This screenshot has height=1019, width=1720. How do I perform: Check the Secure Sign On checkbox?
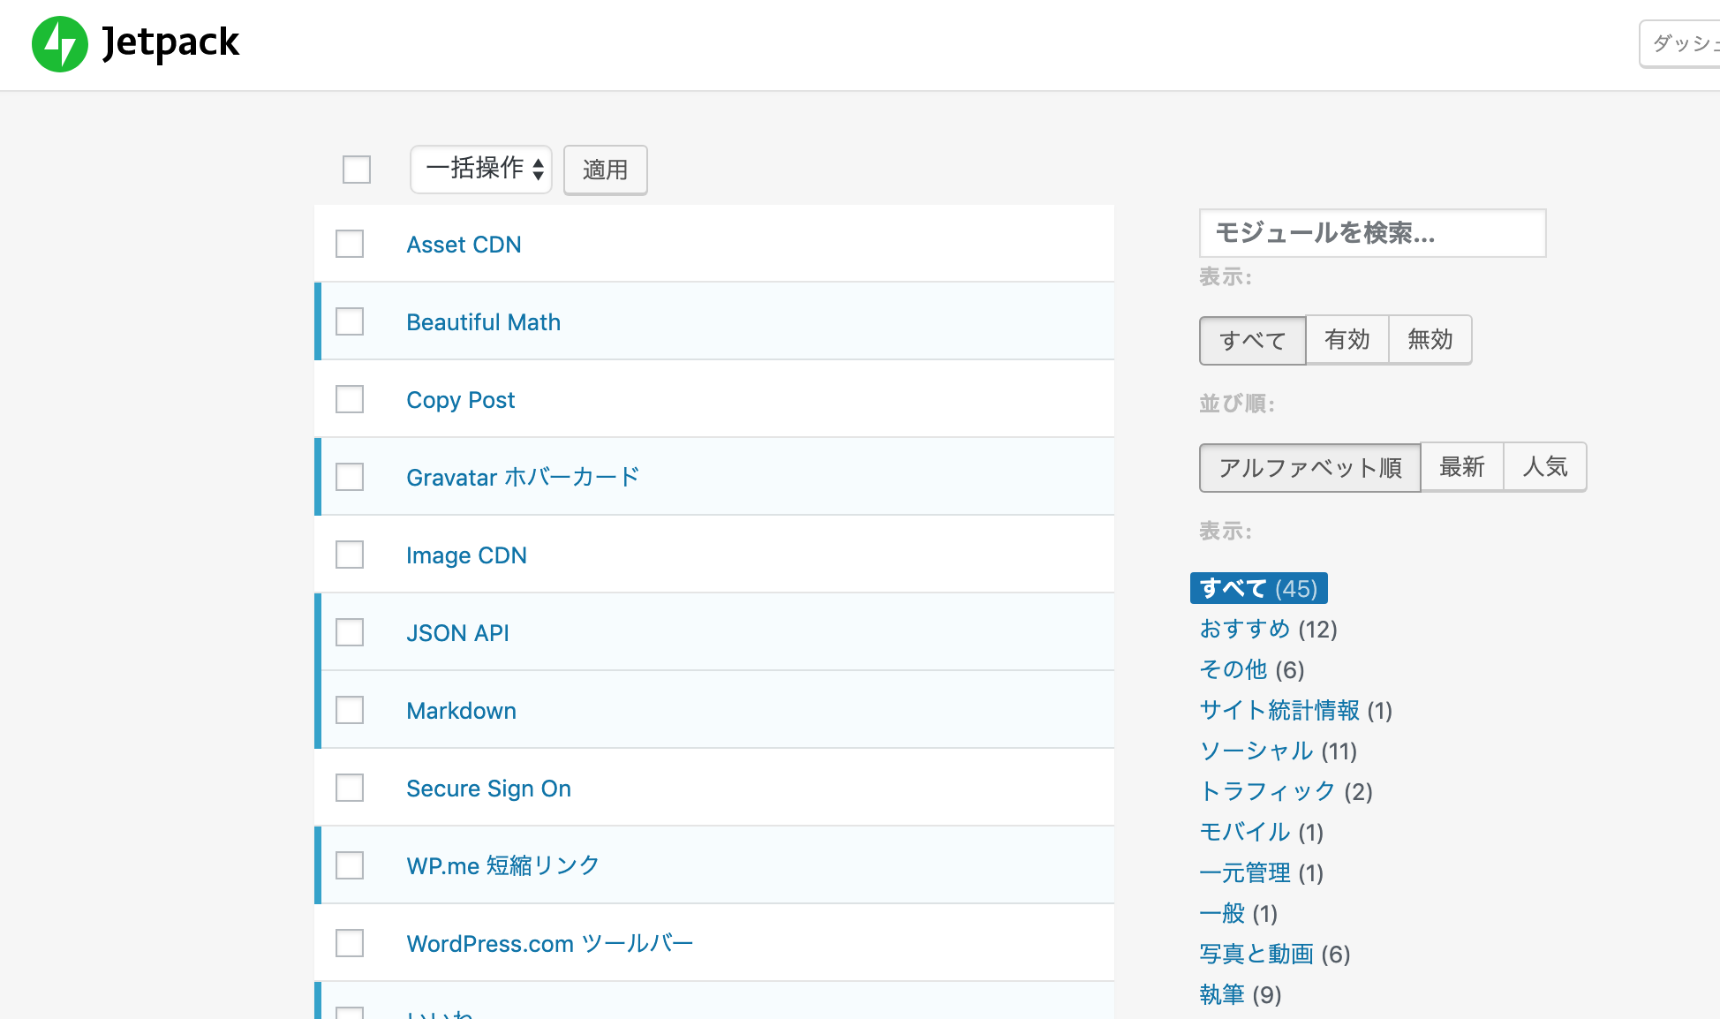350,788
